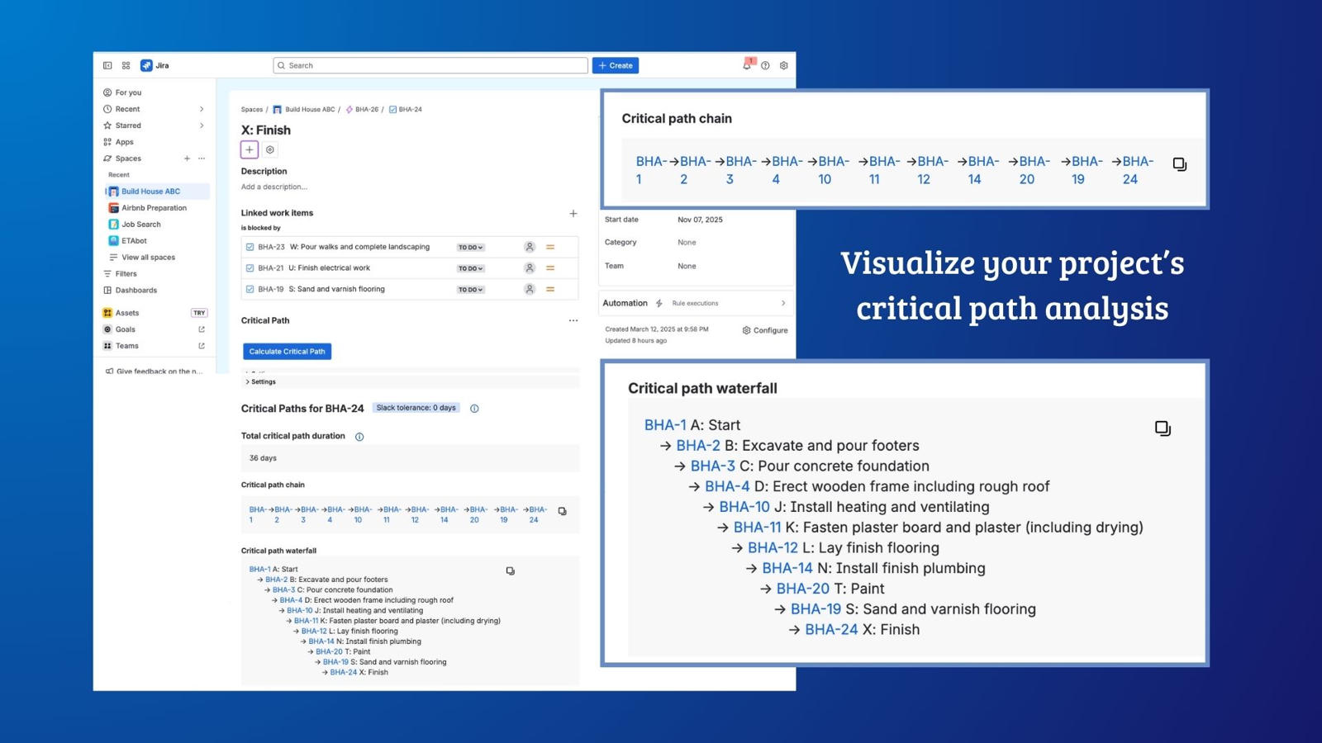Check the BHA-23 work item checkbox
Image resolution: width=1322 pixels, height=743 pixels.
250,246
